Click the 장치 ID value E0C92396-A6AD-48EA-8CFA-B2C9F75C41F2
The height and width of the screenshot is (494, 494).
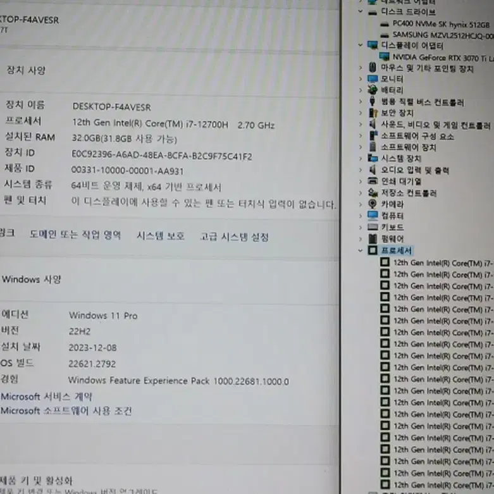pos(162,156)
